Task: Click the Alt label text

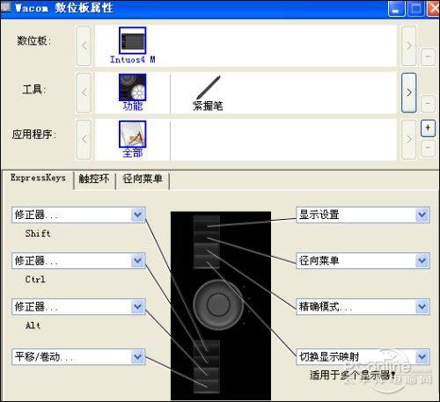Action: pos(33,325)
